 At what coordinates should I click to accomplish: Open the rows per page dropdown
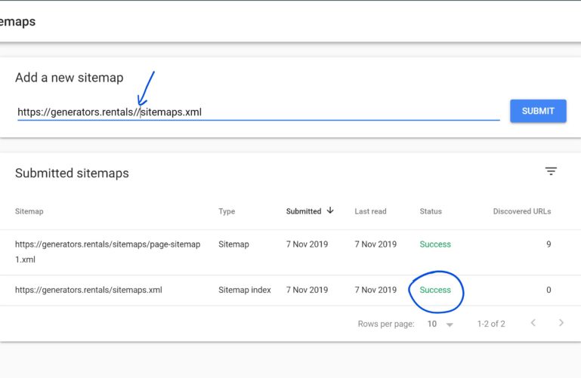coord(440,324)
